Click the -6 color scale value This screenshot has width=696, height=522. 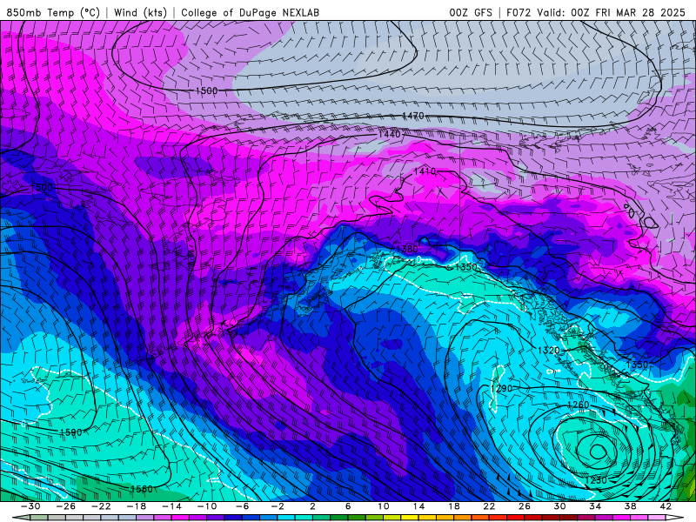[243, 506]
